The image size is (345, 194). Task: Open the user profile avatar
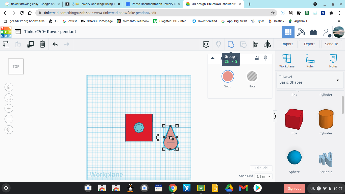[339, 32]
